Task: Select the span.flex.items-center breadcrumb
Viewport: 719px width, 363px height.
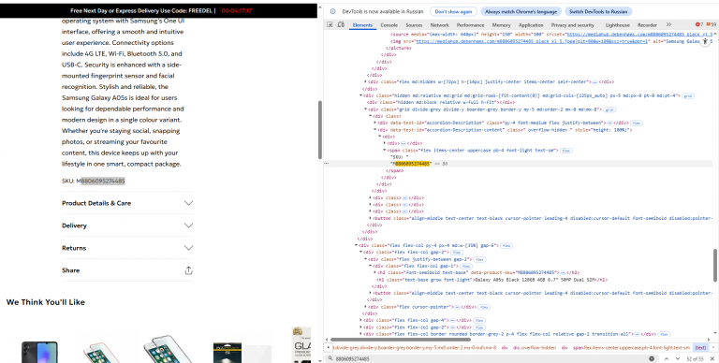Action: (631, 348)
